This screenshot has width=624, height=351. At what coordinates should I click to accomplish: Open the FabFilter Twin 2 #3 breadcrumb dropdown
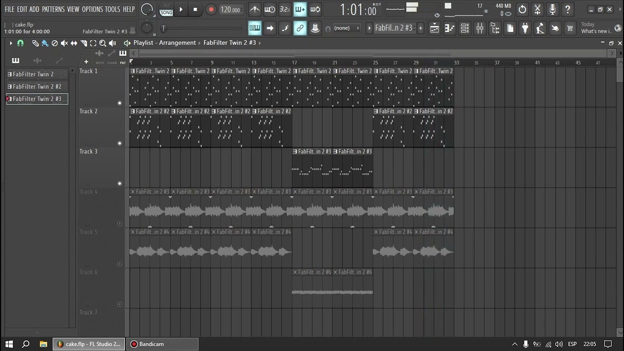tap(230, 43)
